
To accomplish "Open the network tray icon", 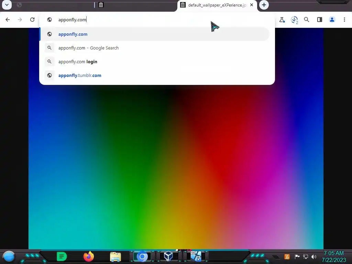I will tap(306, 256).
